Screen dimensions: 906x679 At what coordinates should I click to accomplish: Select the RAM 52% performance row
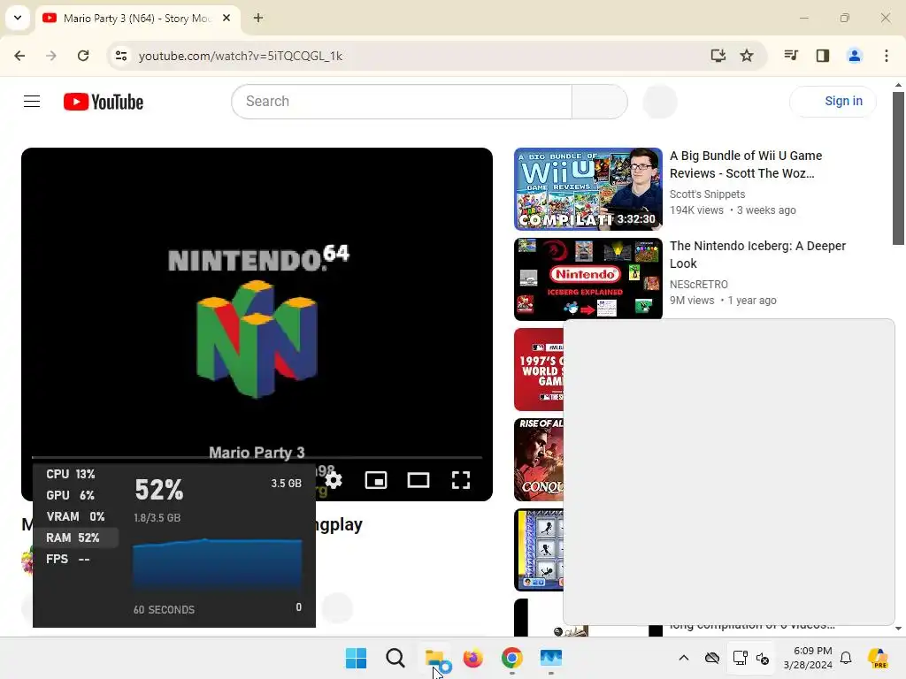[x=76, y=538]
